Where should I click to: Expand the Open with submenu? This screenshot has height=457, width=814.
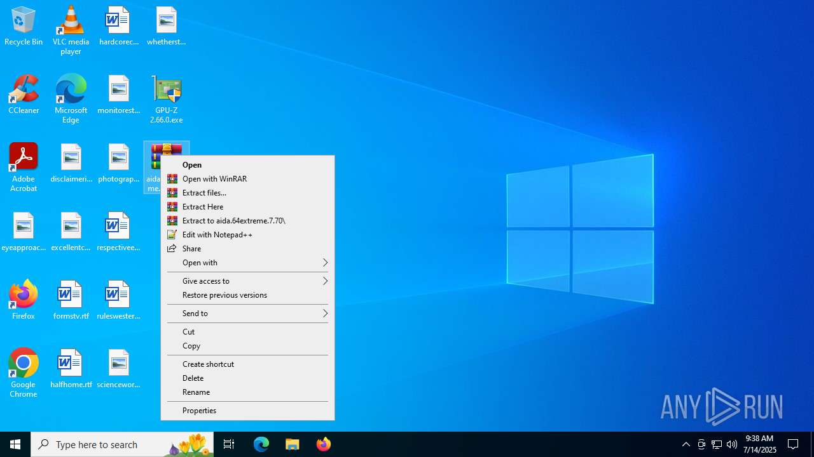247,263
